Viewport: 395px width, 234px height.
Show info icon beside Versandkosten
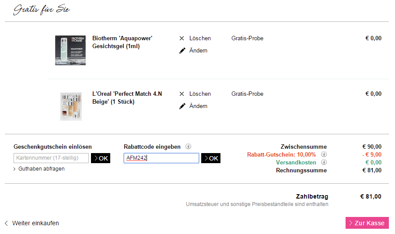324,162
